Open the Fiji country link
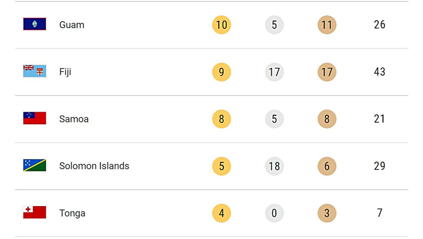423x239 pixels. tap(65, 72)
